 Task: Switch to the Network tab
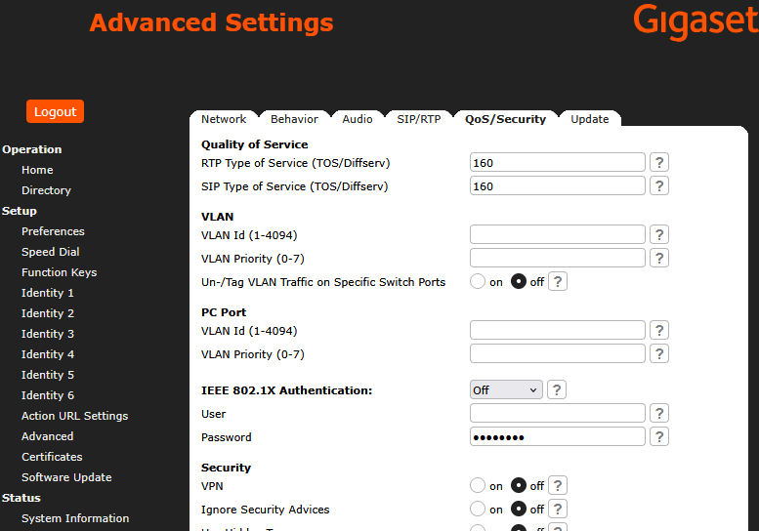point(224,119)
